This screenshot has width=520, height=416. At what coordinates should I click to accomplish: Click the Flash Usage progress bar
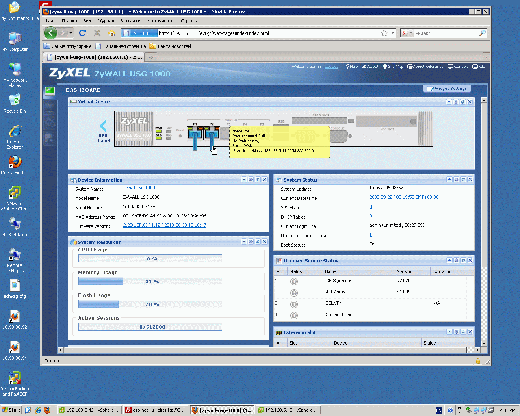point(150,304)
